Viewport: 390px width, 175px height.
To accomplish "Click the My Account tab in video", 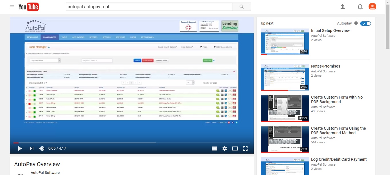I will 33,37.
